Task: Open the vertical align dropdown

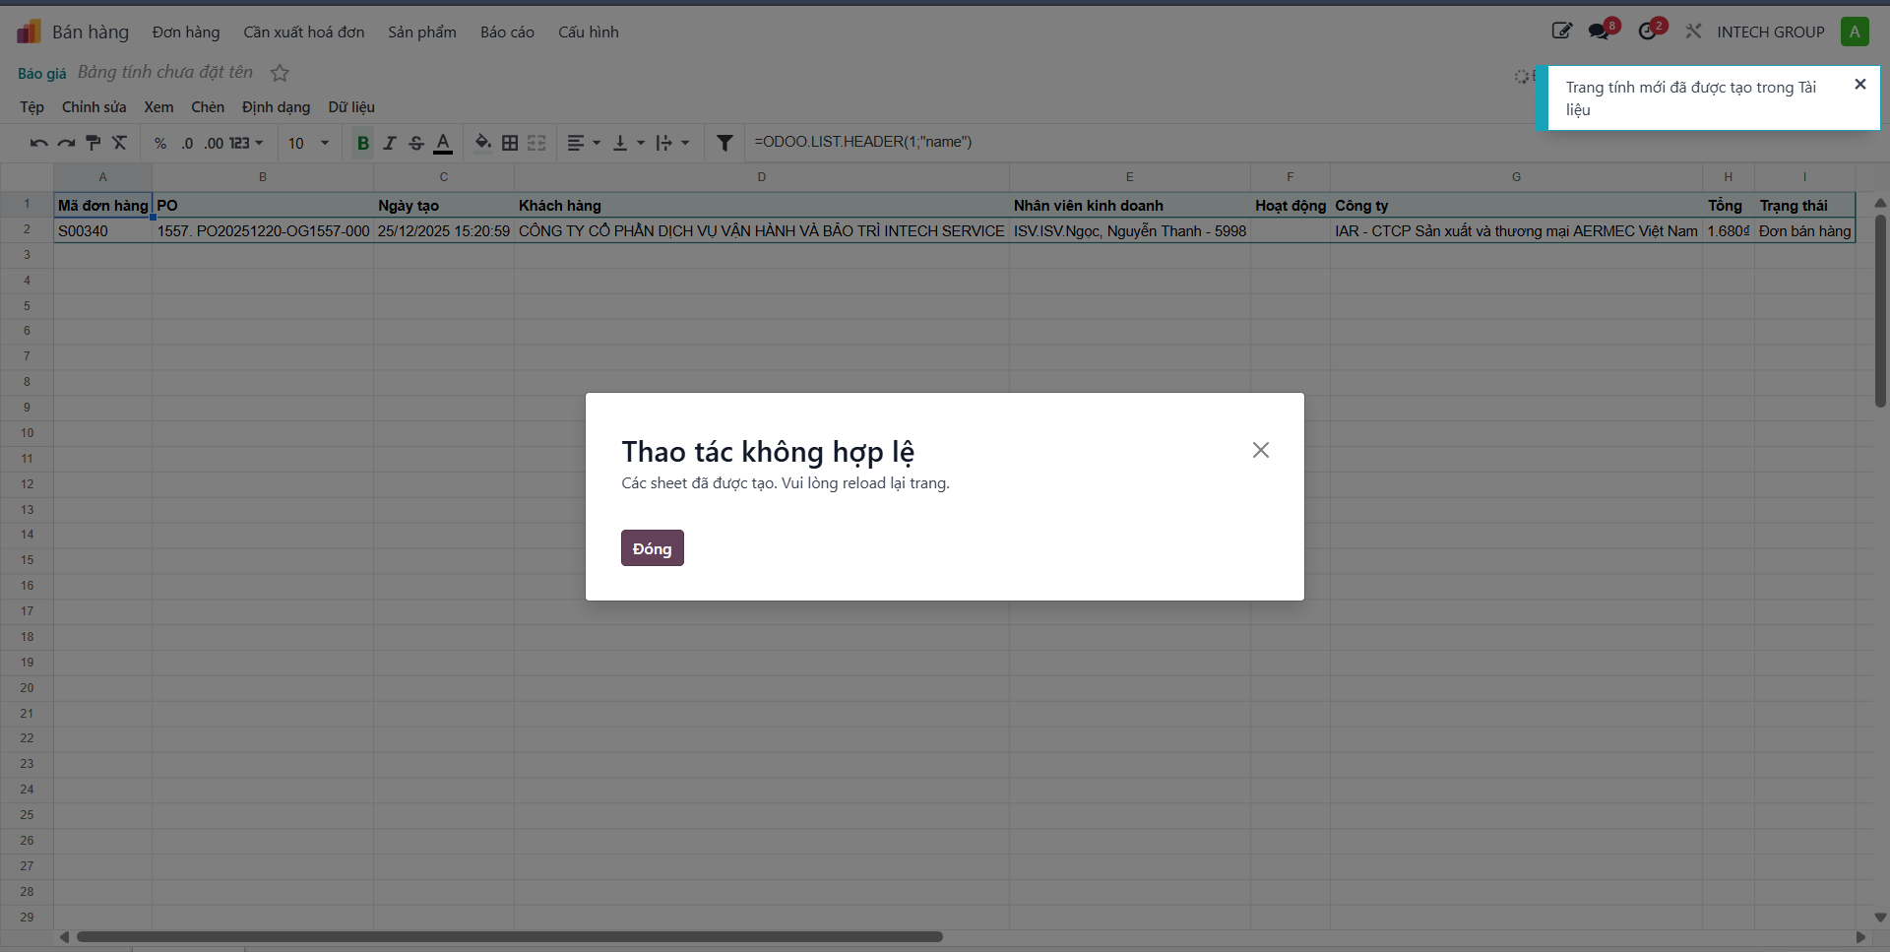Action: click(628, 143)
